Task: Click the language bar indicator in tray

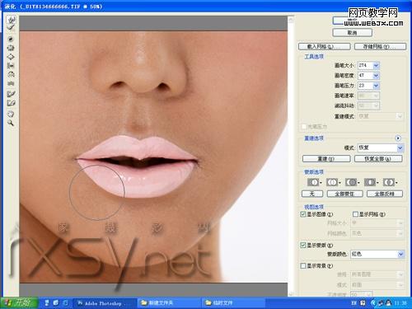Action: pos(353,303)
